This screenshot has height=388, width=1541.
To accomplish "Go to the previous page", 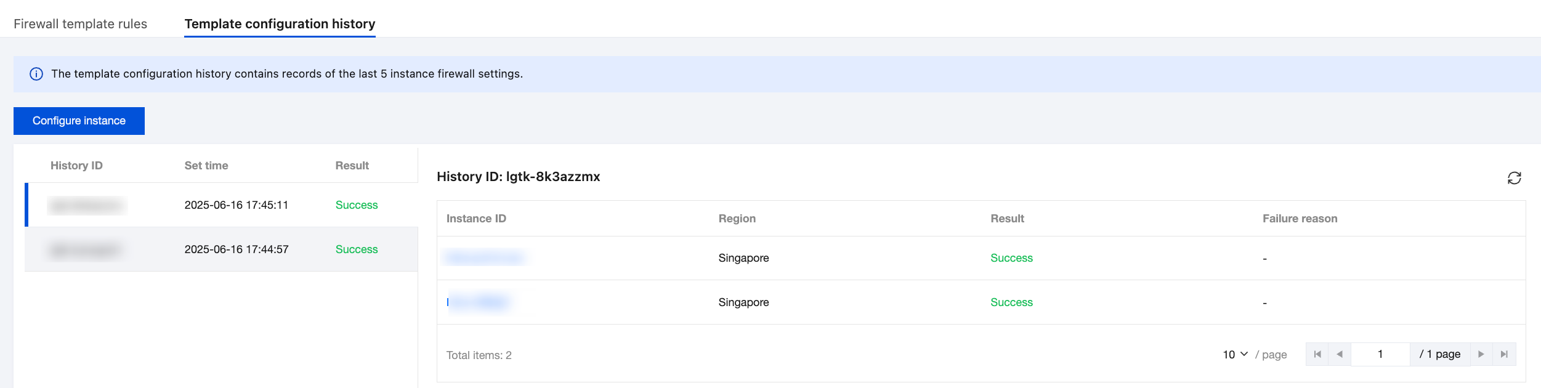I will pos(1340,354).
